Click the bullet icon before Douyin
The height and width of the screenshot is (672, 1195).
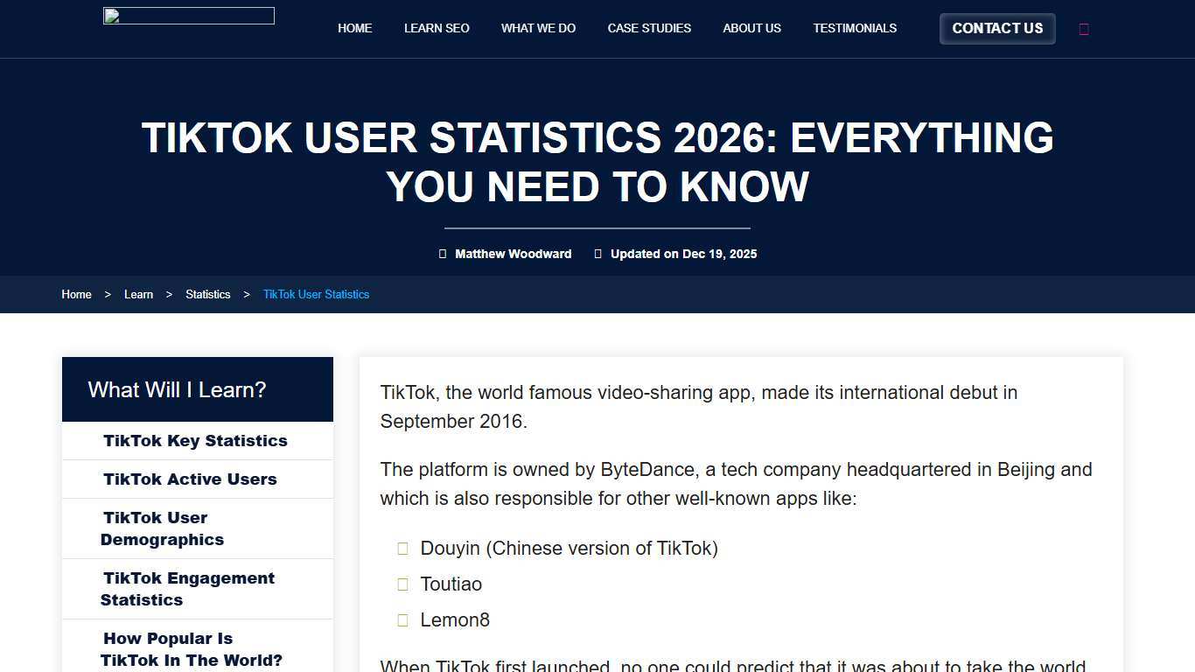402,548
